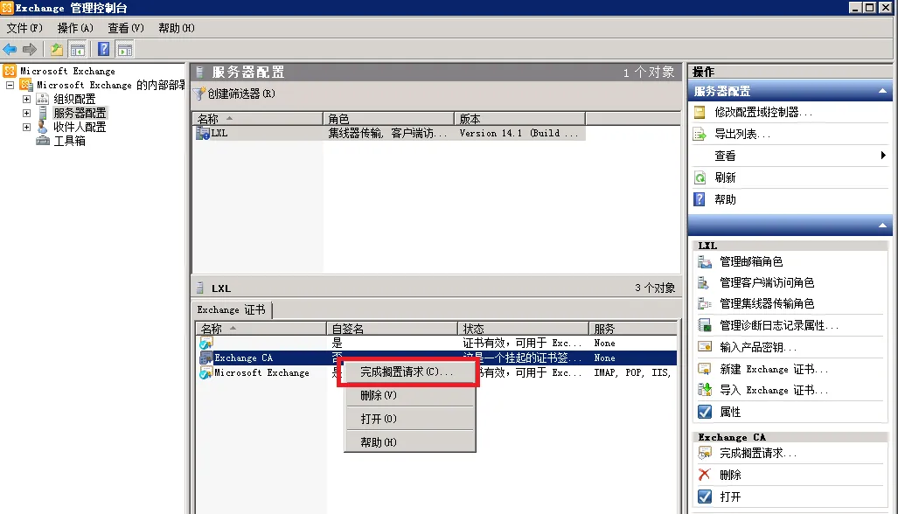Image resolution: width=898 pixels, height=514 pixels.
Task: Toggle the action pane toolbar icon
Action: point(125,49)
